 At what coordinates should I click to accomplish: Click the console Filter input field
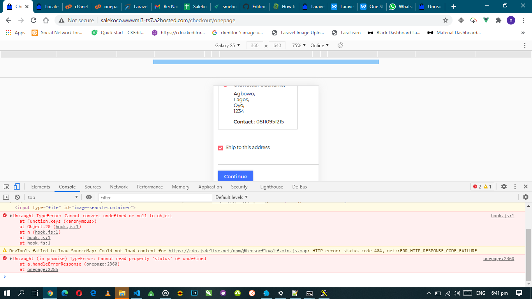pos(155,197)
